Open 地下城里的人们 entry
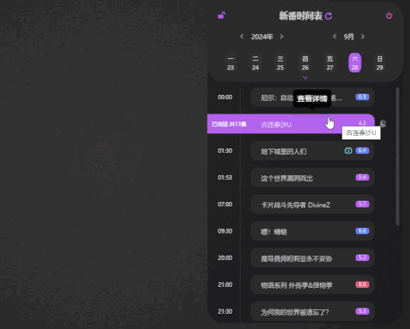410x329 pixels. click(x=312, y=151)
